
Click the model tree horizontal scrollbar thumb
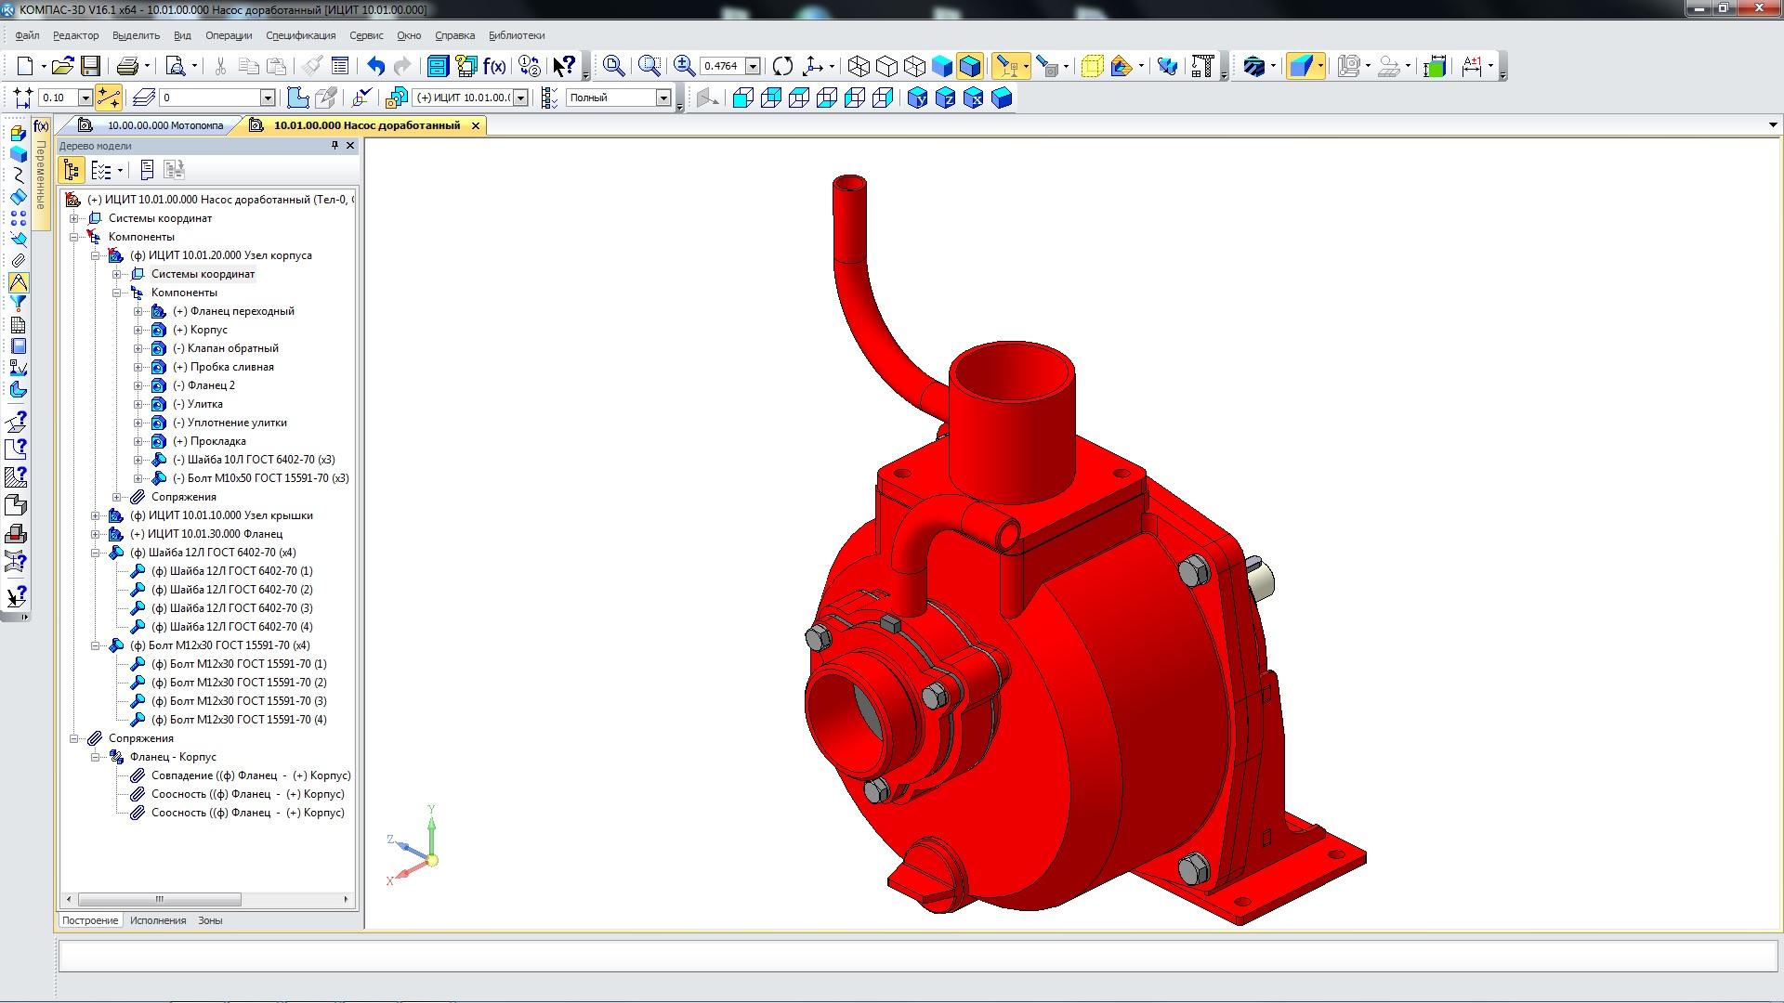tap(159, 899)
